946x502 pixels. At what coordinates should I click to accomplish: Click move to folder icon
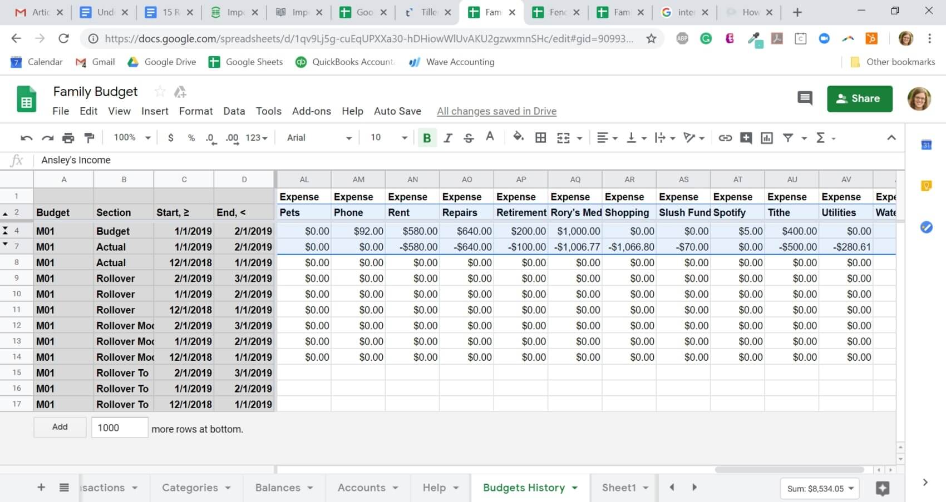tap(180, 92)
